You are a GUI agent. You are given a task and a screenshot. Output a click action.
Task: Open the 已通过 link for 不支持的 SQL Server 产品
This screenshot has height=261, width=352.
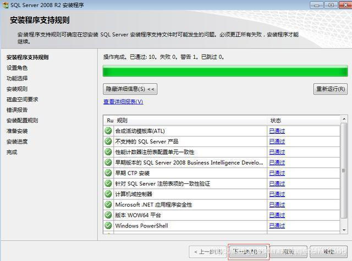[277, 142]
